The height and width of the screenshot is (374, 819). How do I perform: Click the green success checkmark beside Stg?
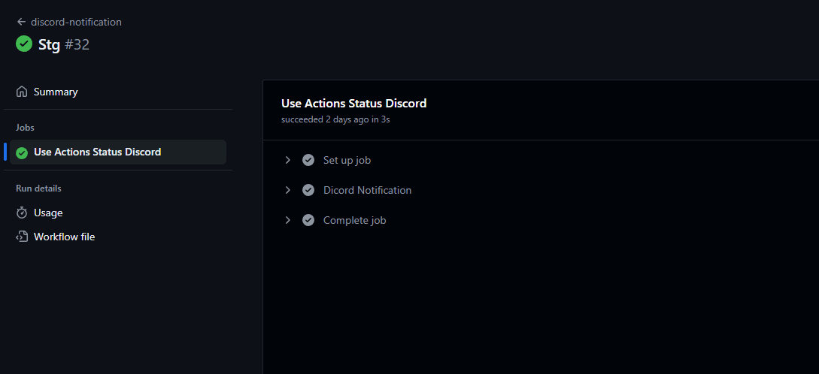coord(24,44)
